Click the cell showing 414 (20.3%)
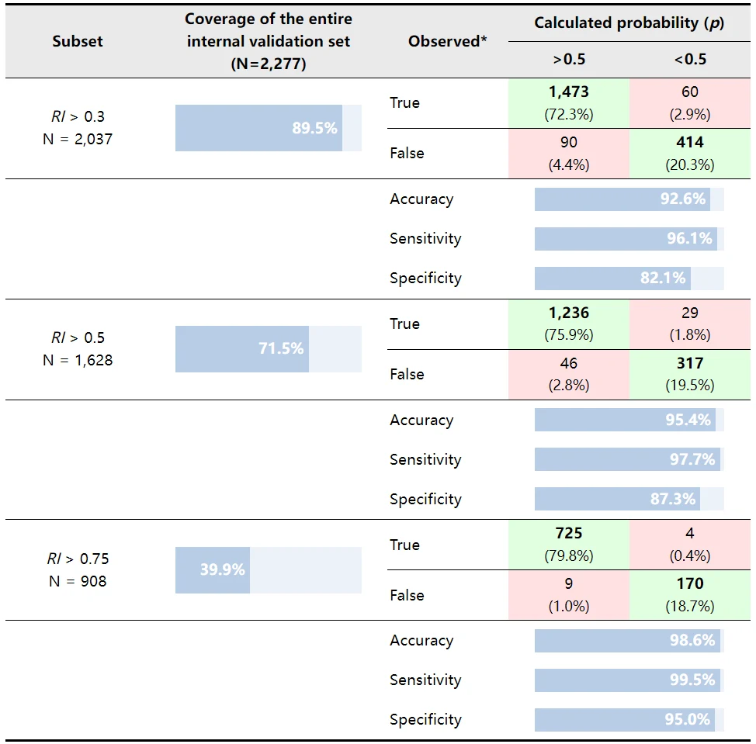The height and width of the screenshot is (744, 756). (689, 154)
